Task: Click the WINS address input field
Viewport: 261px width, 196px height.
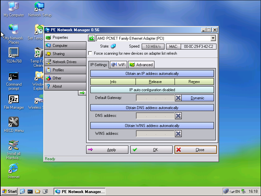Action: pos(155,133)
